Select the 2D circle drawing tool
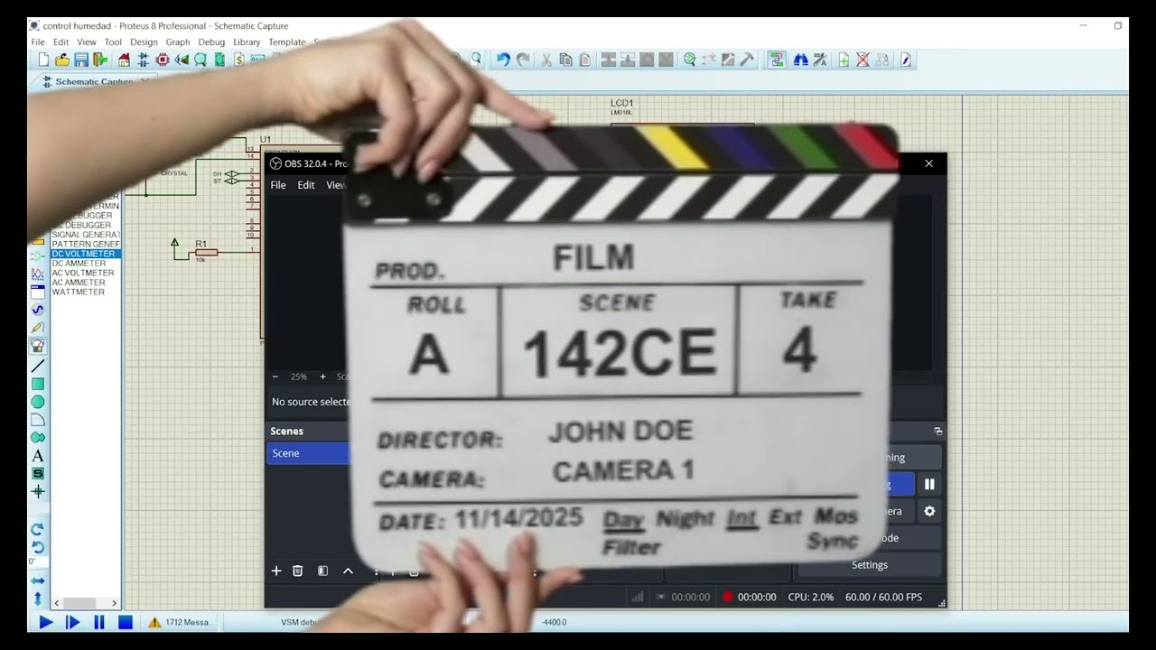This screenshot has width=1156, height=650. coord(38,402)
